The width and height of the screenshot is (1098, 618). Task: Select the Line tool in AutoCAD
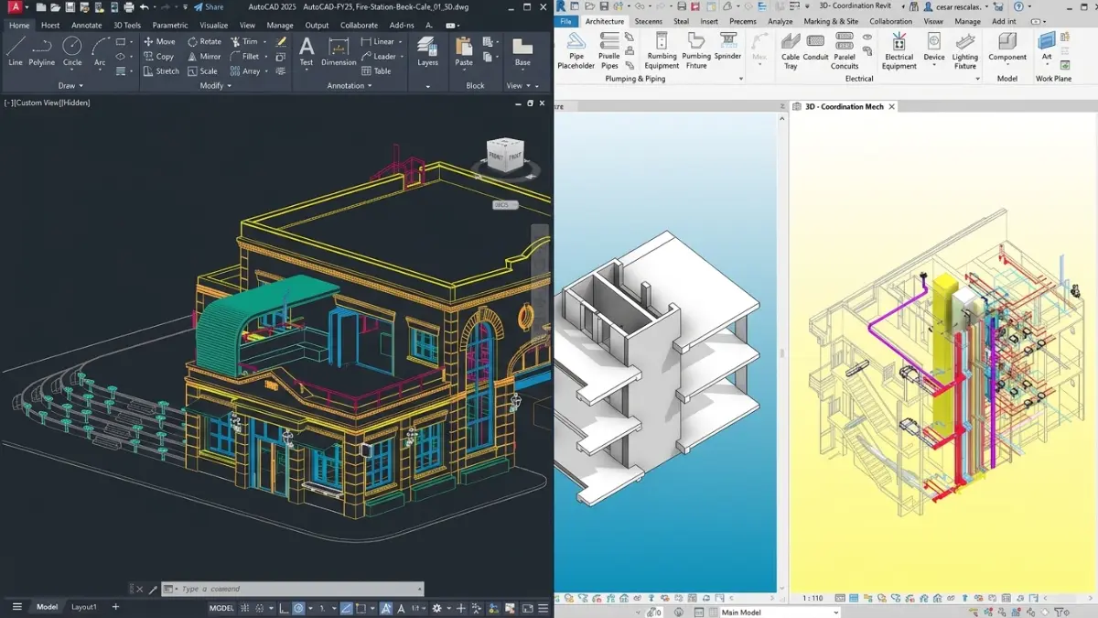point(15,51)
